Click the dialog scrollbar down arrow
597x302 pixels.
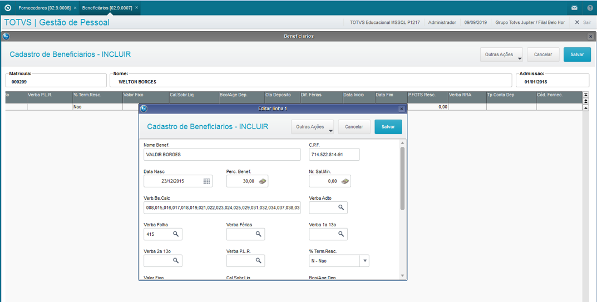402,275
